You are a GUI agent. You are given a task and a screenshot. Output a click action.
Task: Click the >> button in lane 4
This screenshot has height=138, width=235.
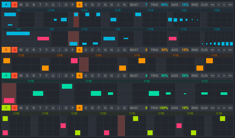230,4
